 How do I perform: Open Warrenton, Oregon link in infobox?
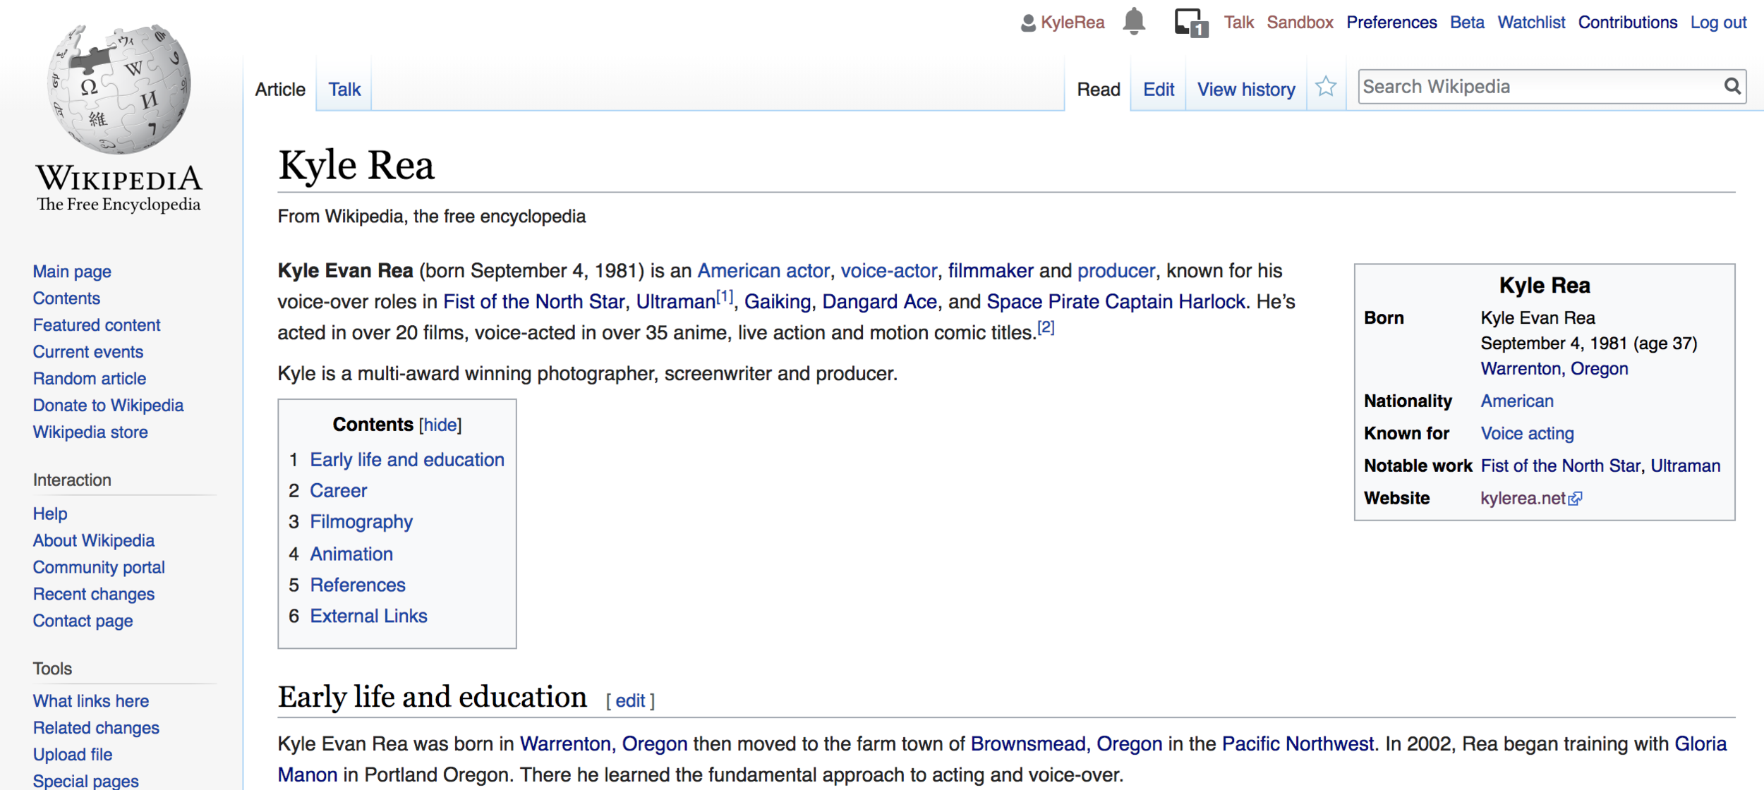pyautogui.click(x=1554, y=369)
